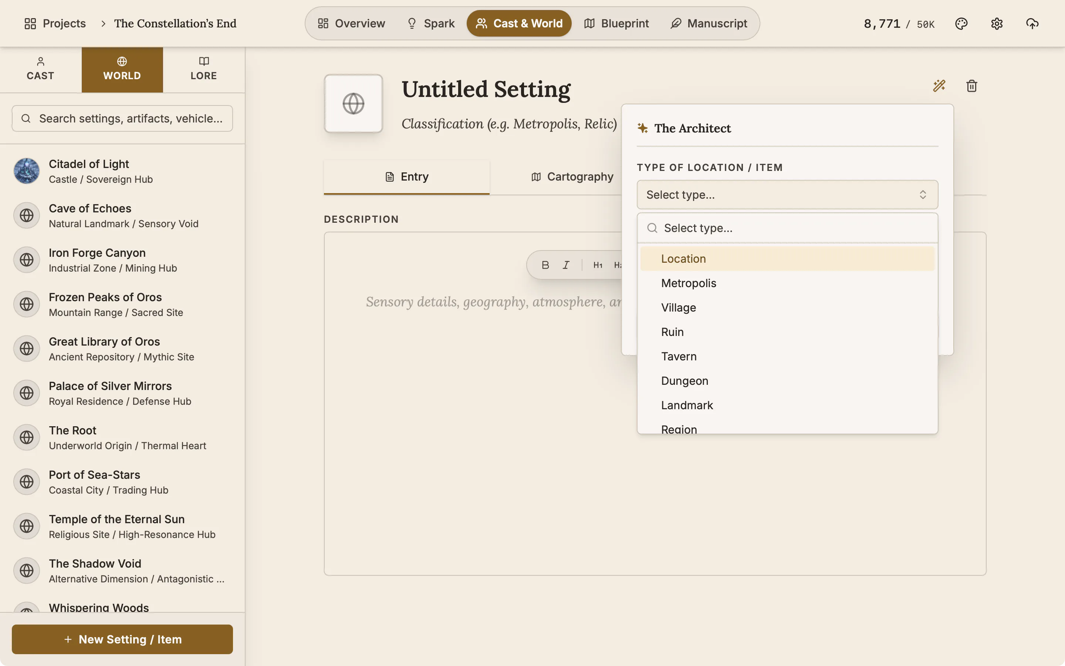Delete setting with trash icon

click(972, 85)
